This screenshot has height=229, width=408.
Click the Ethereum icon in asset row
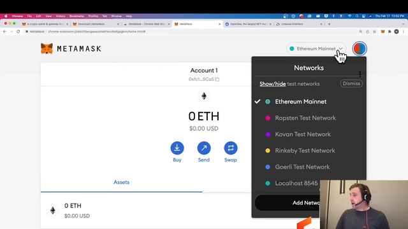point(52,211)
